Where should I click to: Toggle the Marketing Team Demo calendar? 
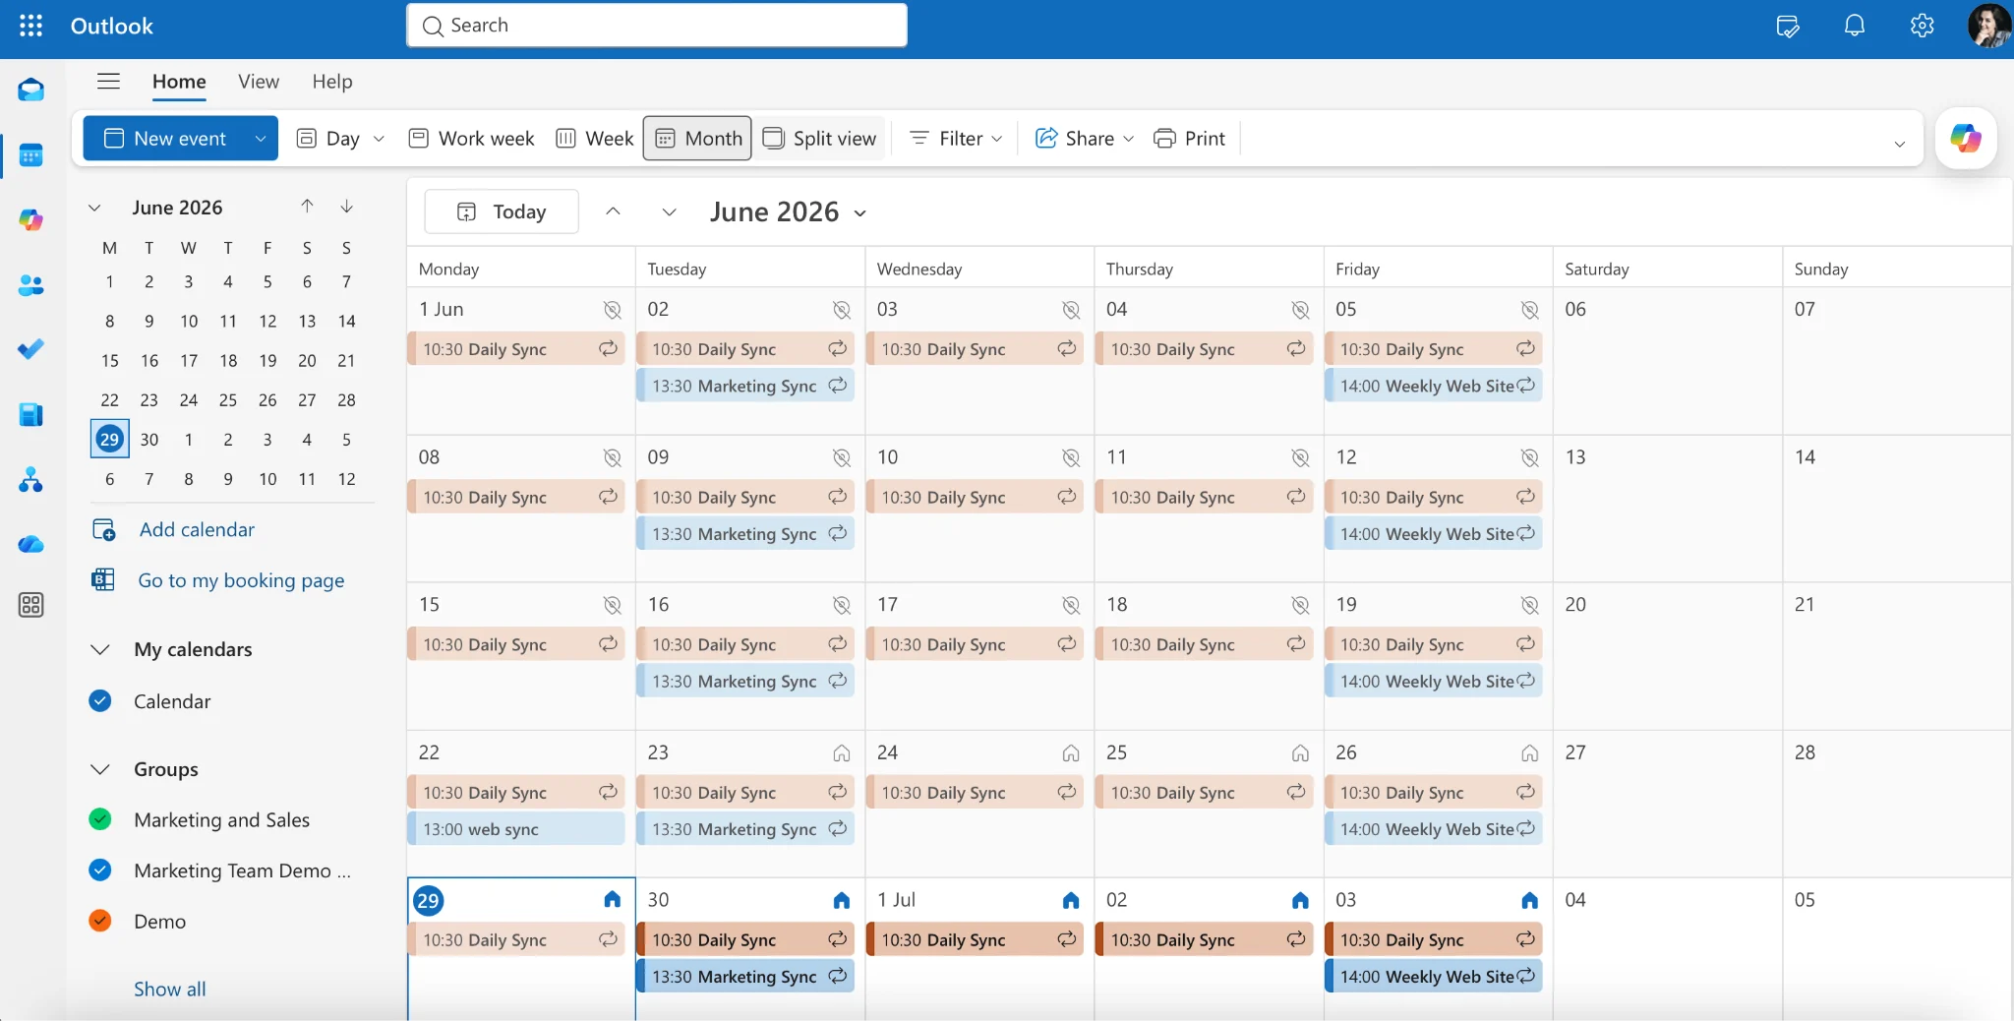(x=100, y=870)
